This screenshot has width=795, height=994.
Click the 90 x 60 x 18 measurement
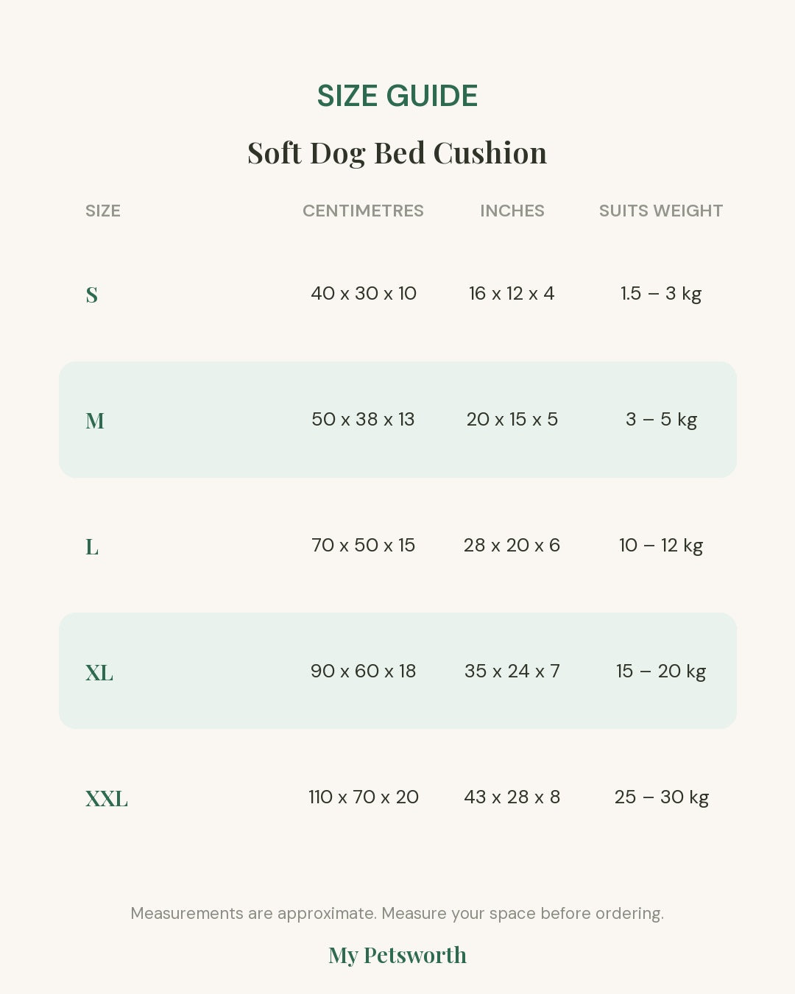364,671
